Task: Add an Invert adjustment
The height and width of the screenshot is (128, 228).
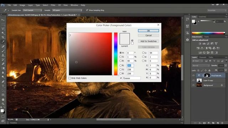Action: point(200,53)
